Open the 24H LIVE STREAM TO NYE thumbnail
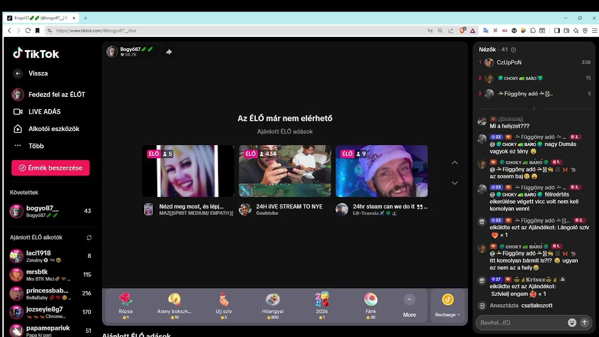The image size is (599, 337). (x=285, y=171)
